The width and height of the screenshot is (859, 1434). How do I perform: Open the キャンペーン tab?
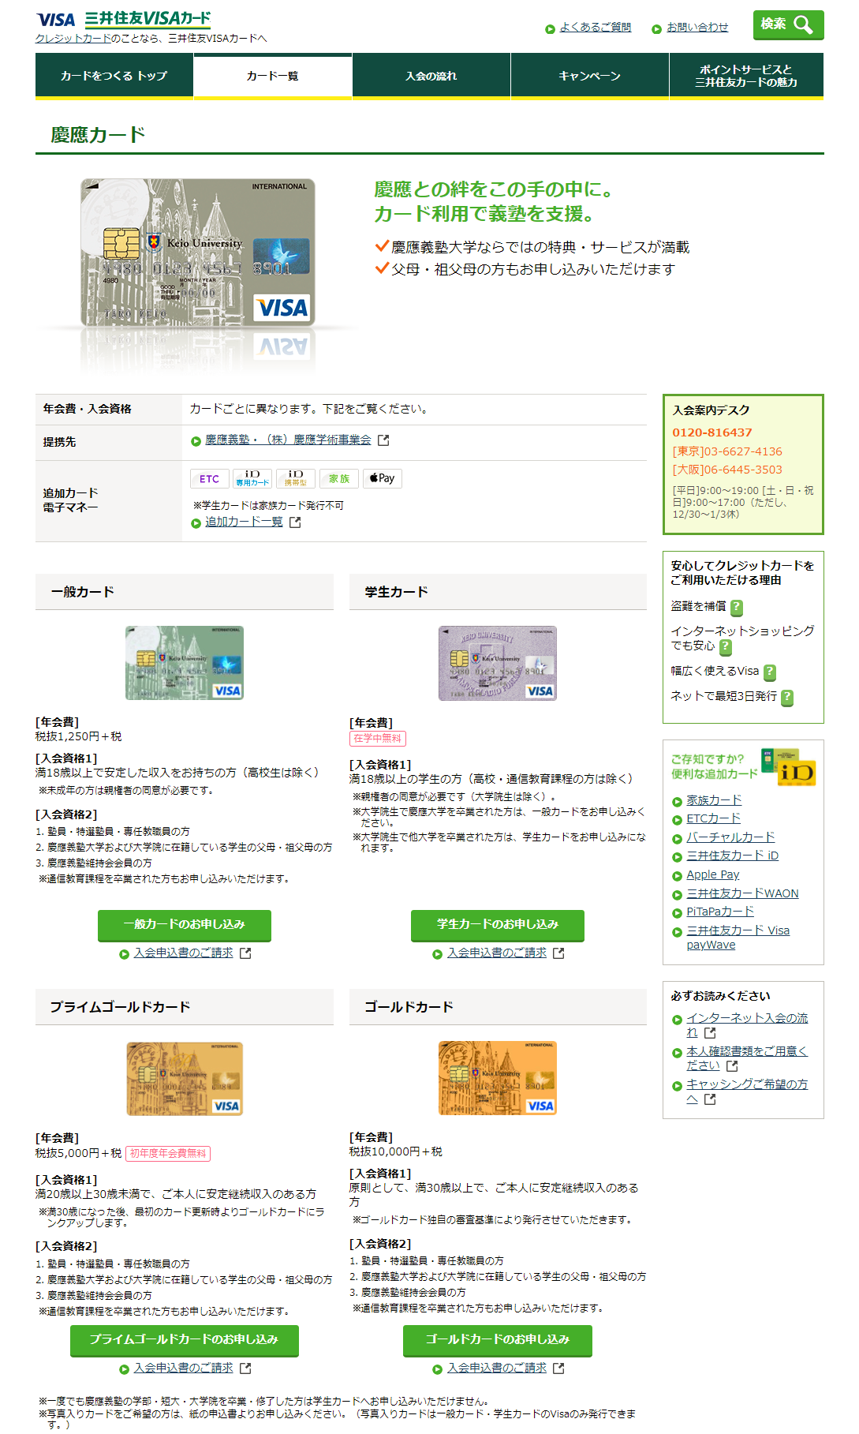click(590, 76)
